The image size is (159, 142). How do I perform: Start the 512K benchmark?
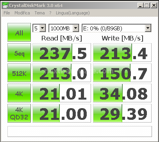point(19,73)
